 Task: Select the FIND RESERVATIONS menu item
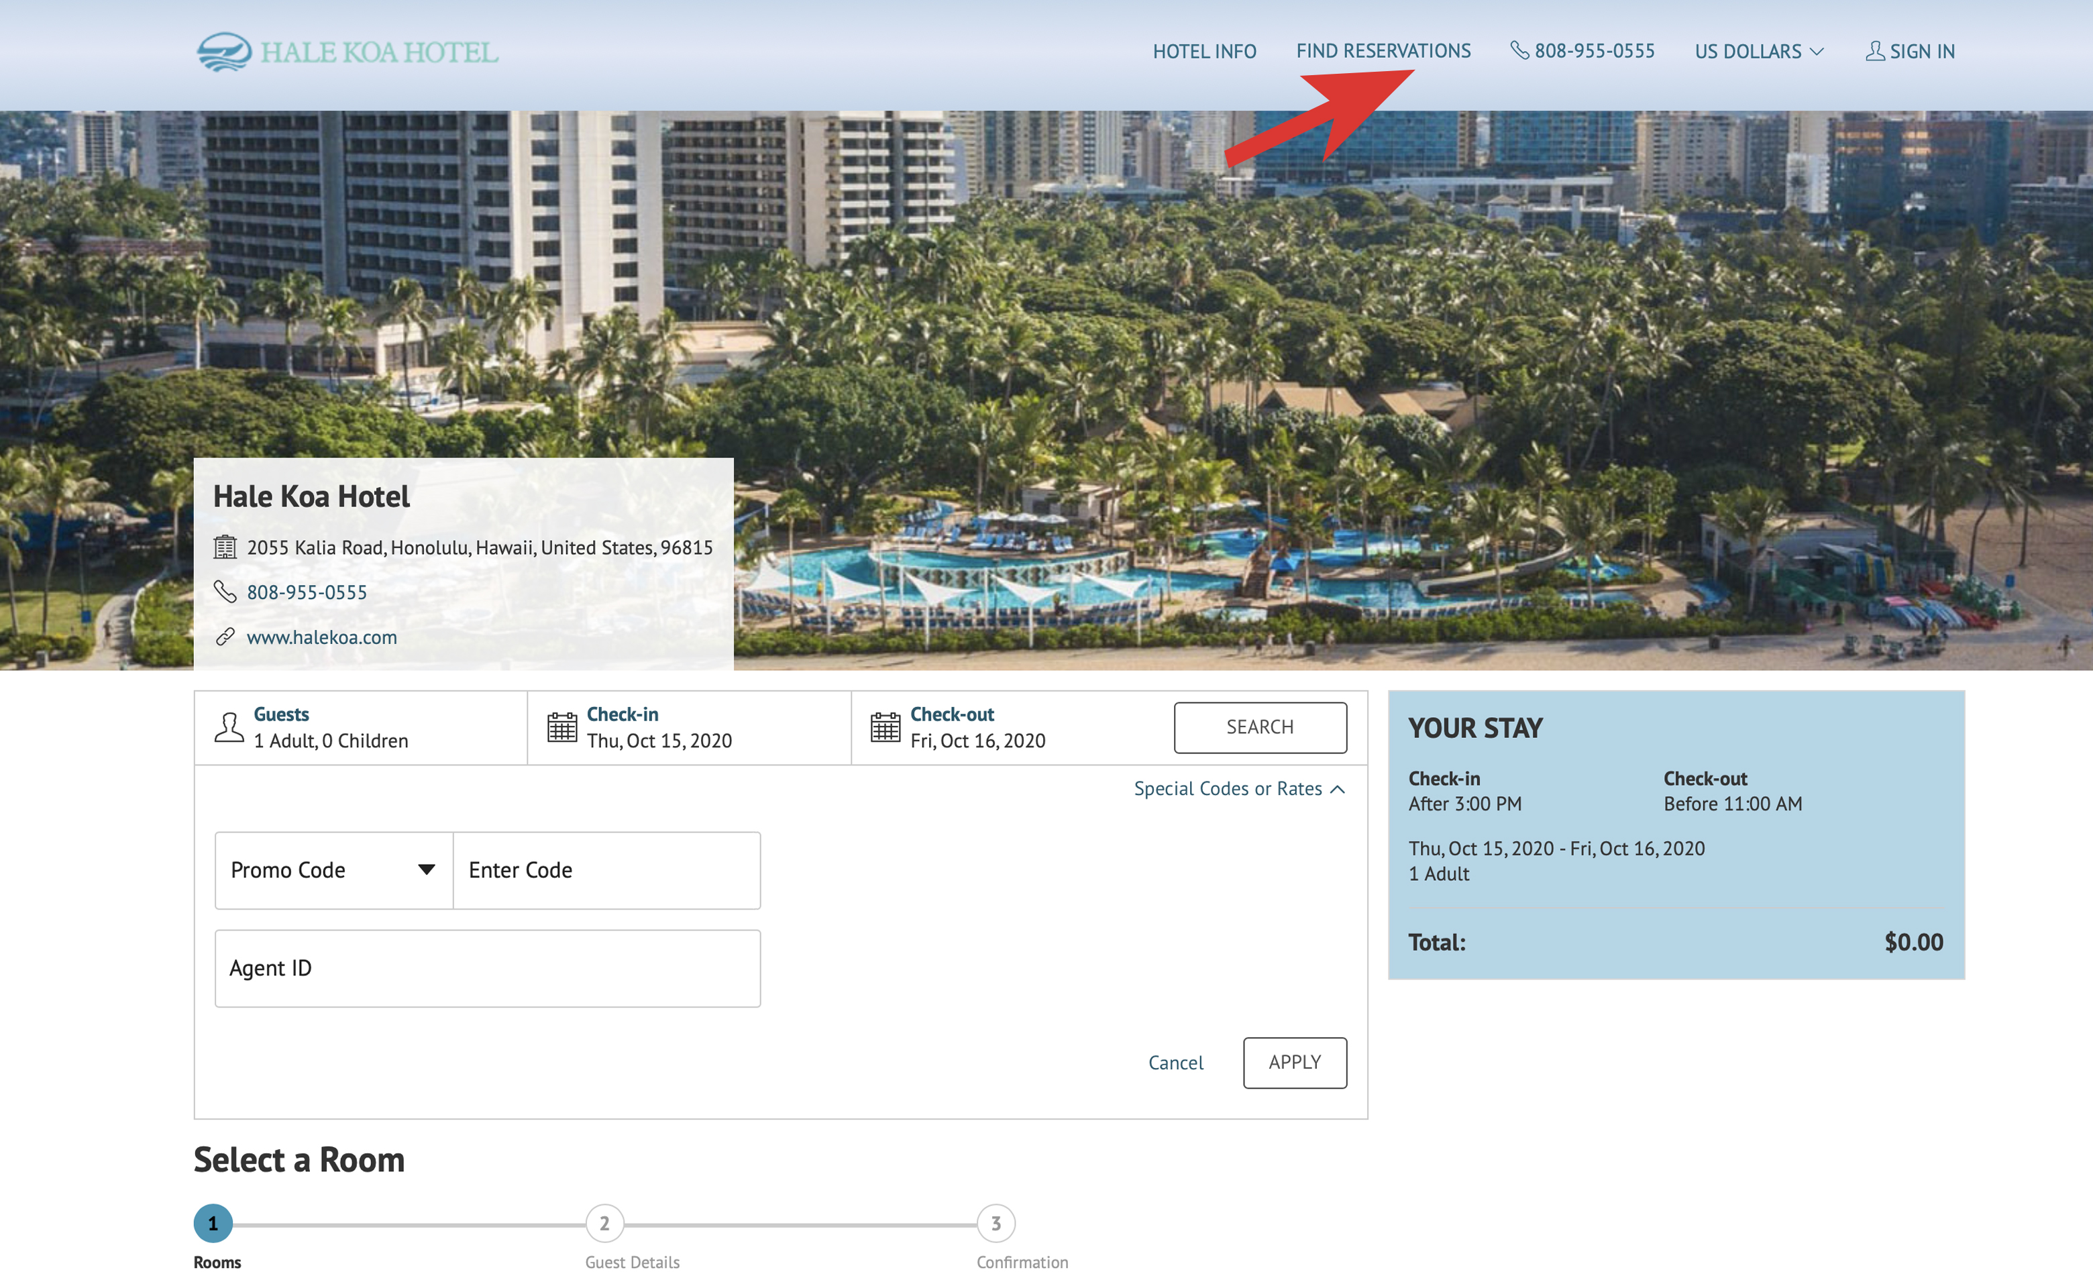click(1383, 50)
